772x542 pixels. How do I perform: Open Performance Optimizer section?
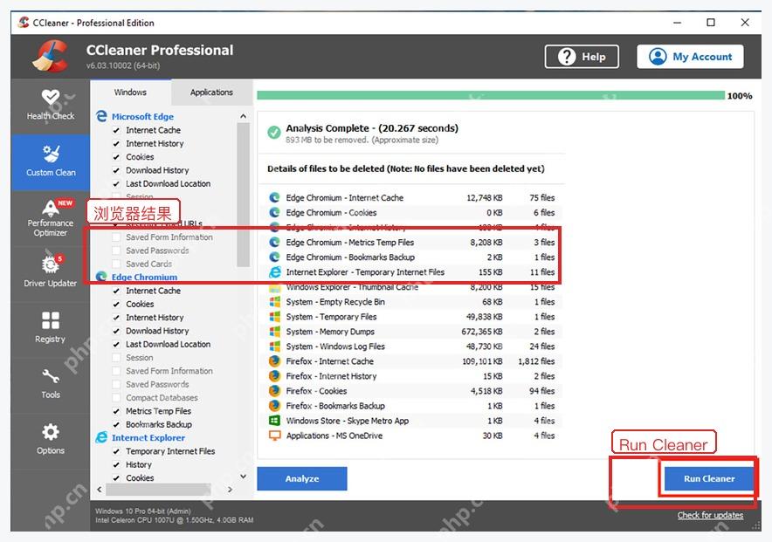(x=51, y=218)
